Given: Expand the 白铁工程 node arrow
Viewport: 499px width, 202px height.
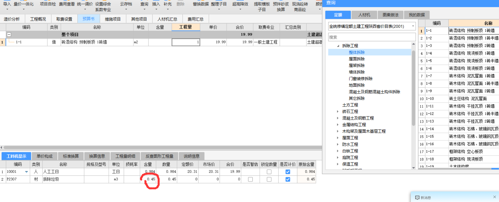Looking at the screenshot, I should pyautogui.click(x=338, y=151).
